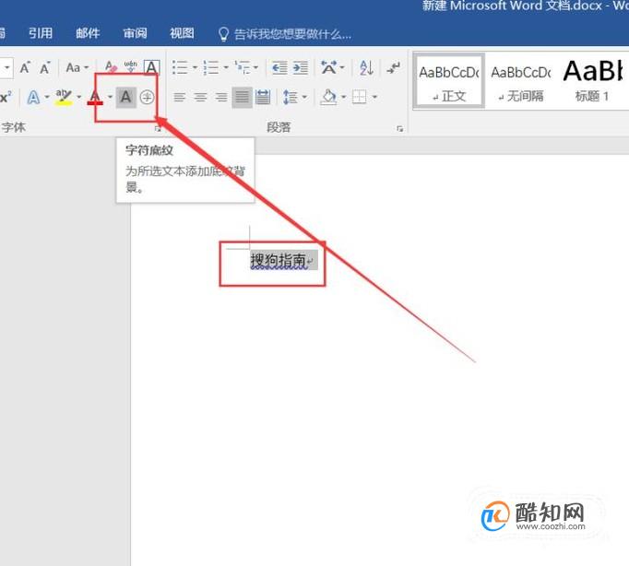
Task: Open line and paragraph spacing options
Action: point(291,97)
